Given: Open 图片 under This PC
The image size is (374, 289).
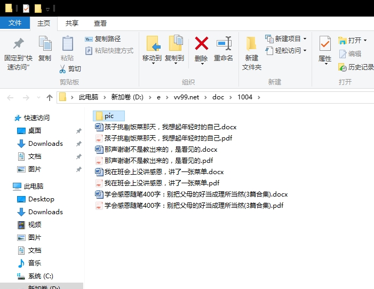Looking at the screenshot, I should pos(29,237).
